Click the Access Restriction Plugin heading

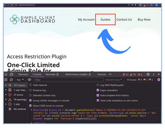(x=37, y=57)
